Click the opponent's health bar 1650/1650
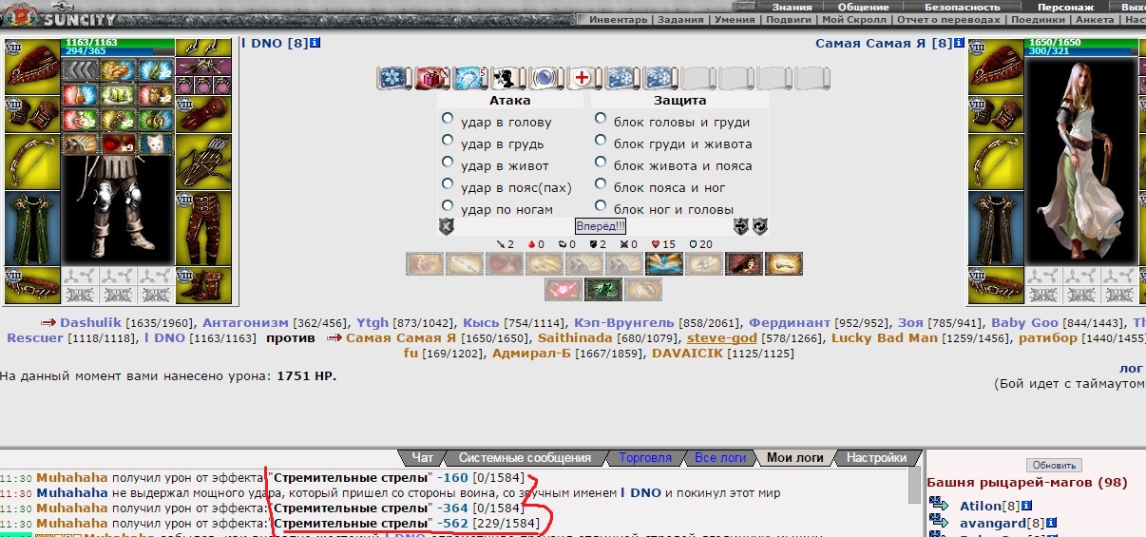The height and width of the screenshot is (537, 1146). [1081, 44]
